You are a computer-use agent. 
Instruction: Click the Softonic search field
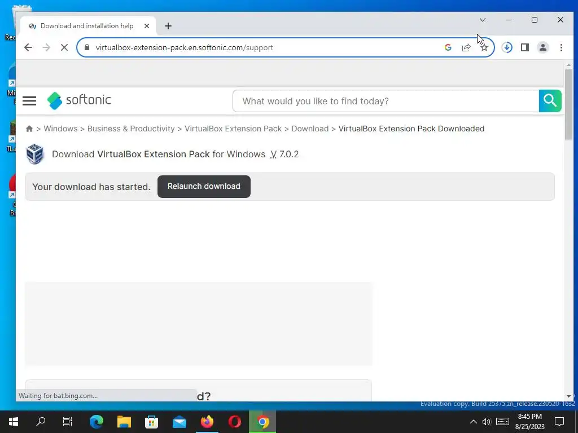click(x=386, y=101)
